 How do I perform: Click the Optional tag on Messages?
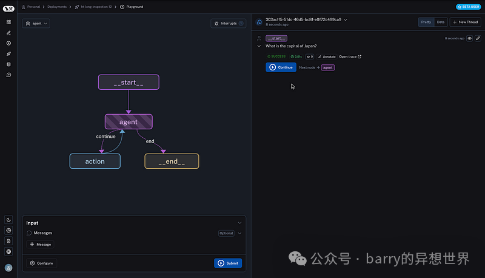pyautogui.click(x=226, y=234)
